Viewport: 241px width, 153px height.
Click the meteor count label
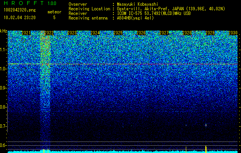click(54, 12)
